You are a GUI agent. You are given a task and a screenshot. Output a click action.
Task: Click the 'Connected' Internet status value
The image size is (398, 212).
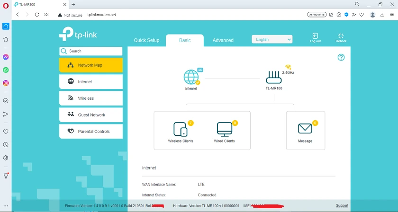(x=207, y=195)
